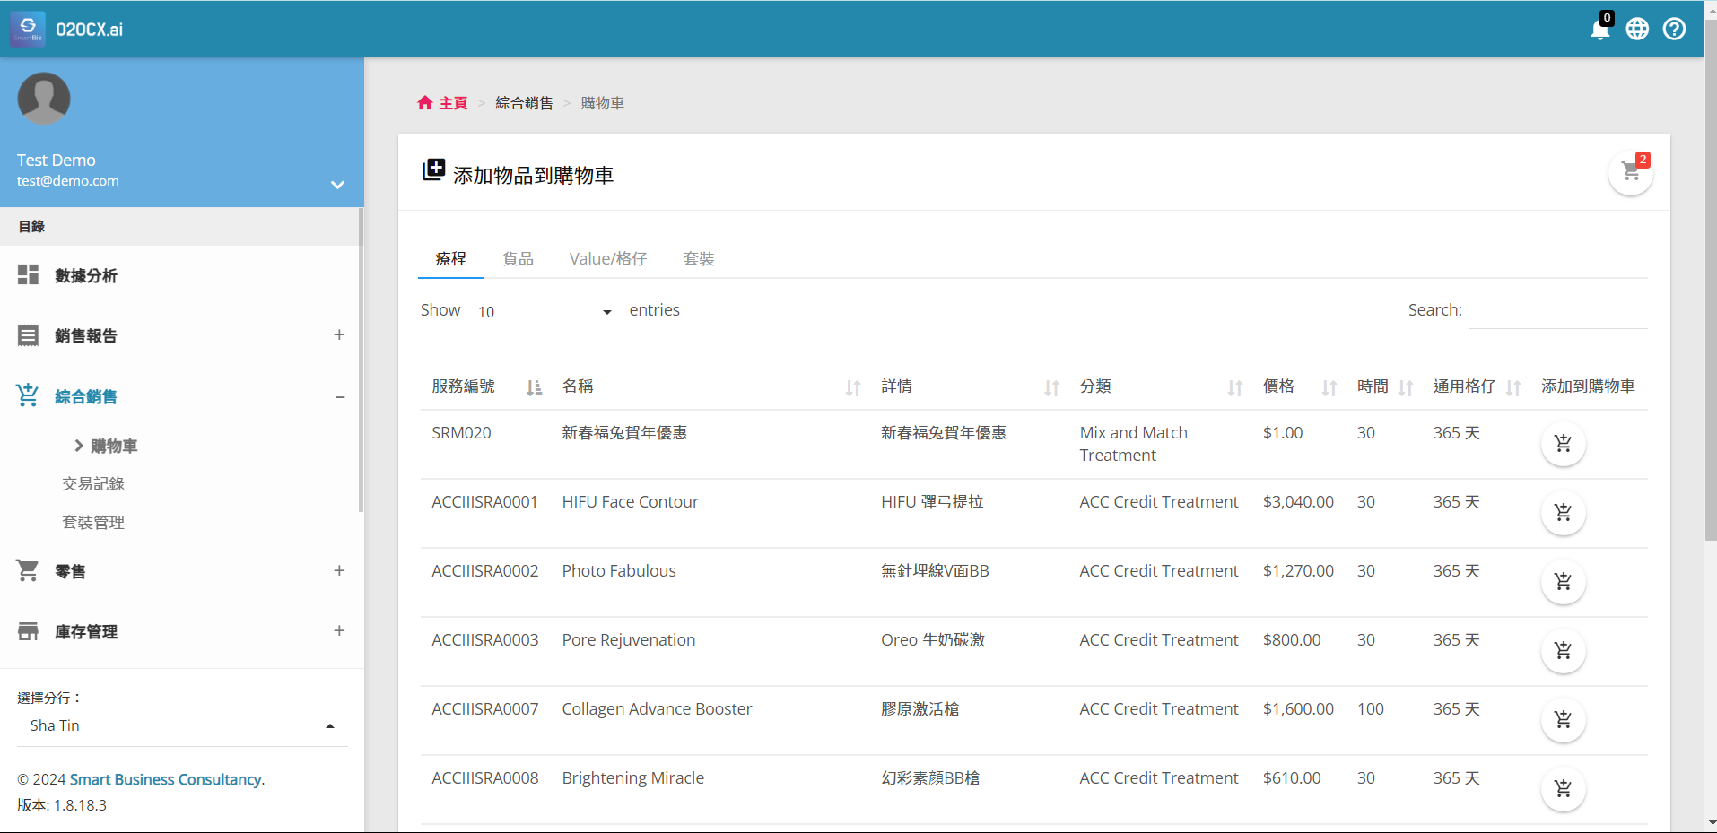Image resolution: width=1717 pixels, height=833 pixels.
Task: Go to 主頁 in the breadcrumb
Action: point(451,102)
